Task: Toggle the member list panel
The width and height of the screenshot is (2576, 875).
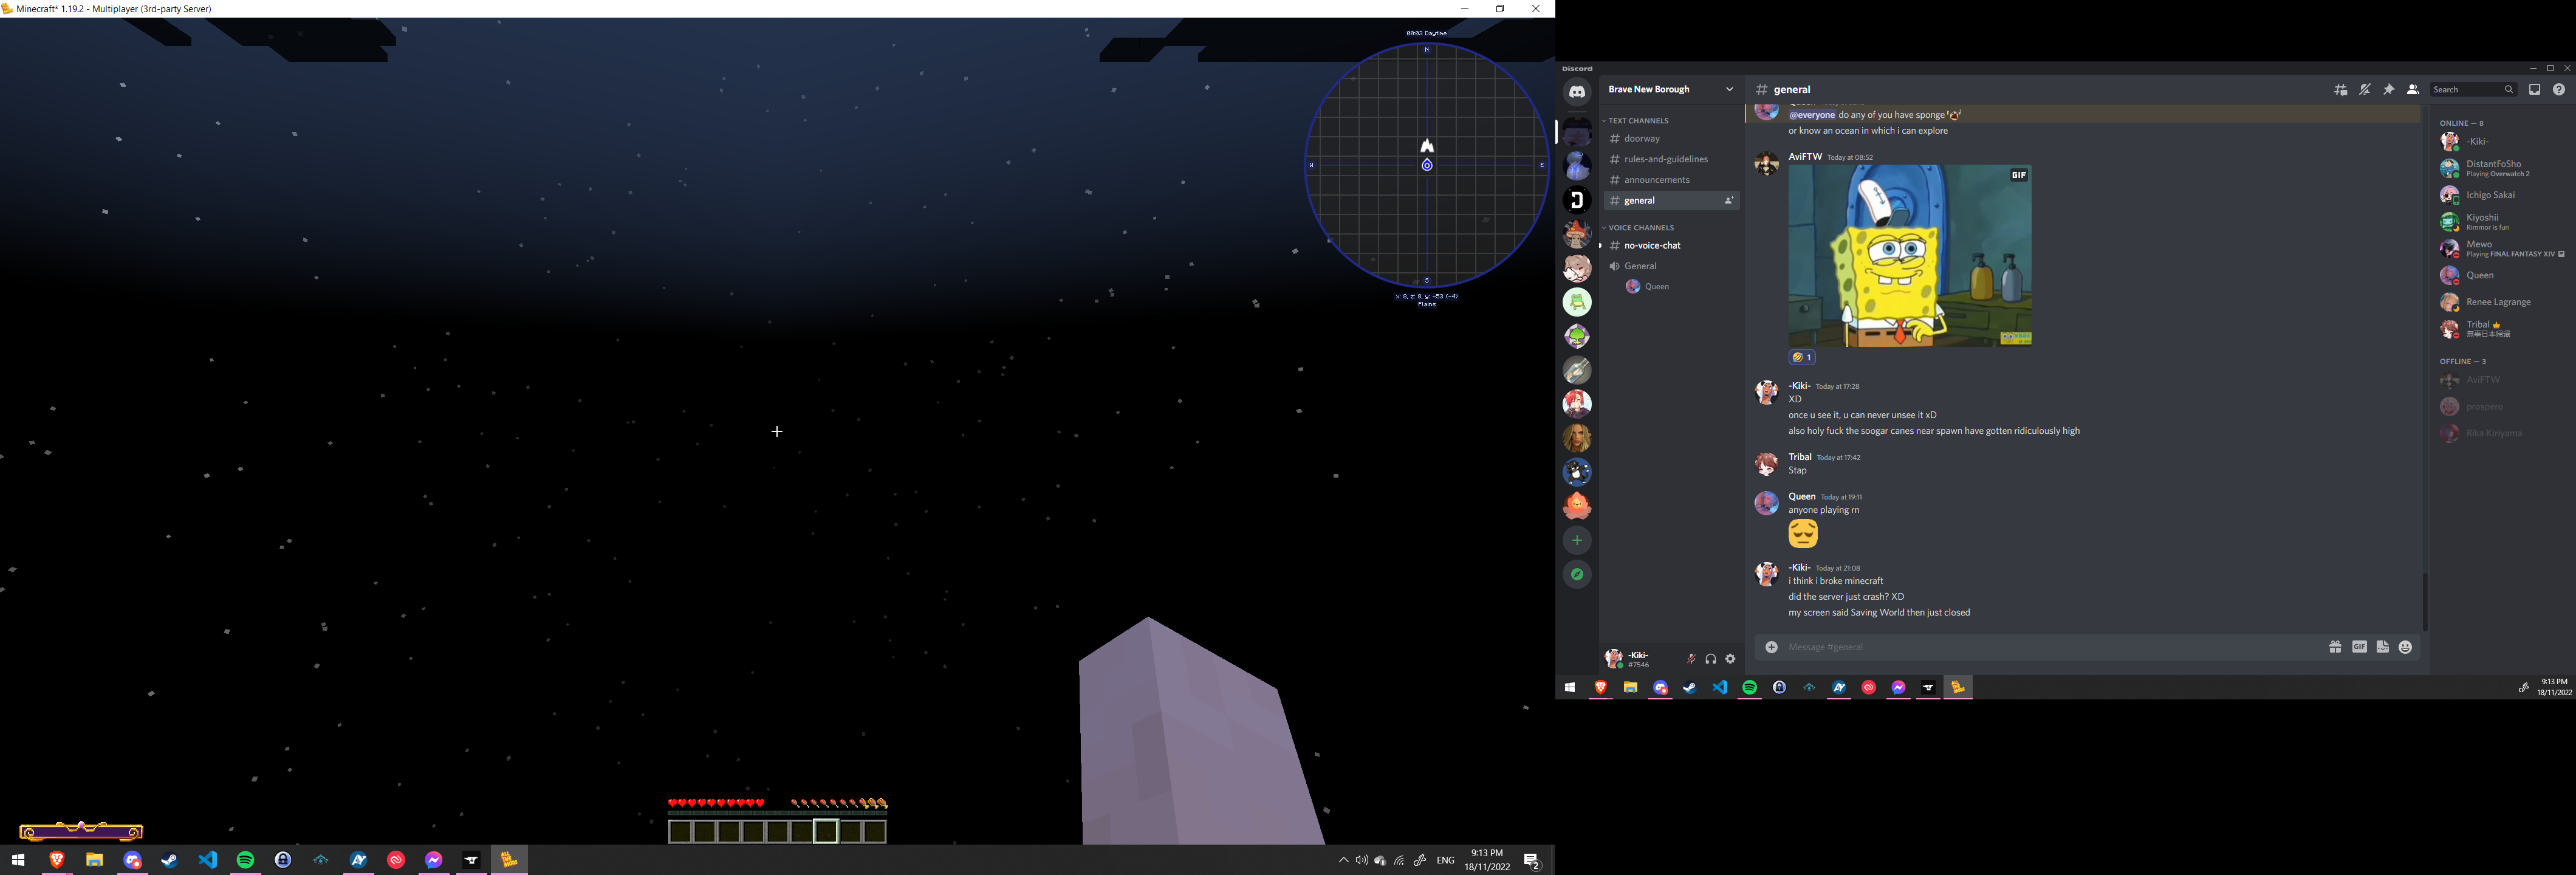Action: 2413,90
